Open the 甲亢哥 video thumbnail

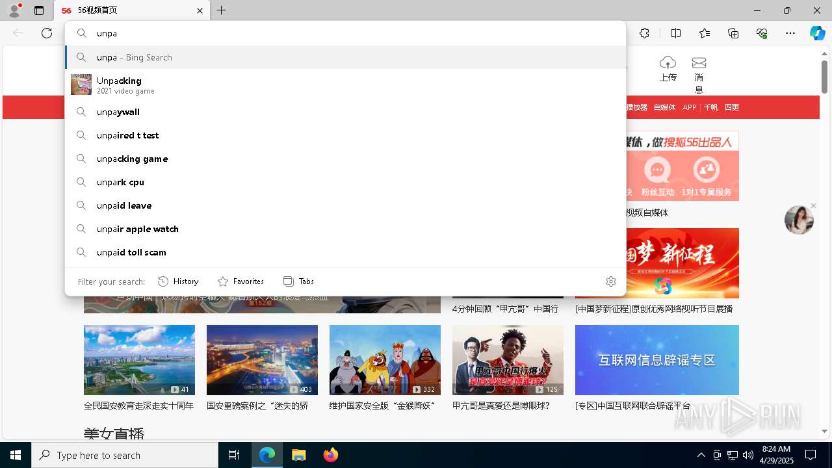(508, 360)
